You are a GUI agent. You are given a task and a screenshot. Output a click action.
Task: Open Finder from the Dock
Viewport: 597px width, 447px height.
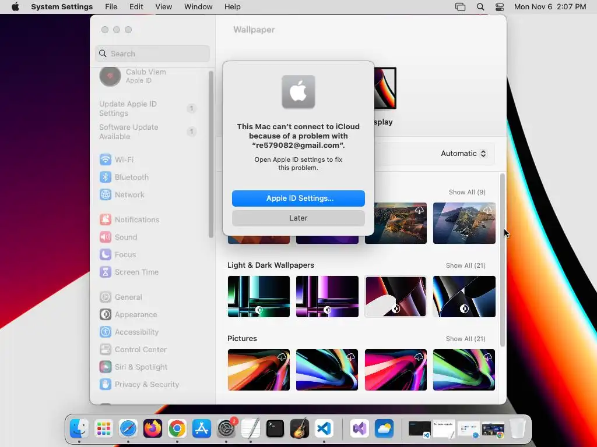(79, 429)
